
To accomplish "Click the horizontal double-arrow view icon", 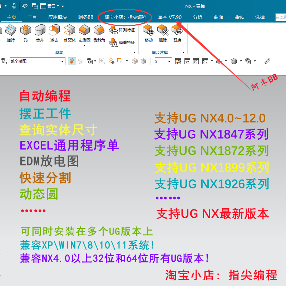I will click(x=187, y=61).
